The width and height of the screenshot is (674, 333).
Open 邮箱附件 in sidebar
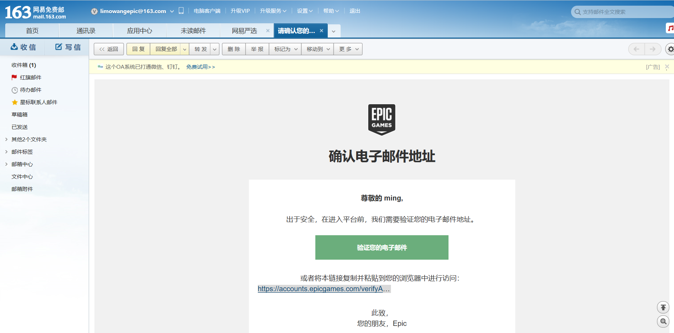tap(22, 189)
